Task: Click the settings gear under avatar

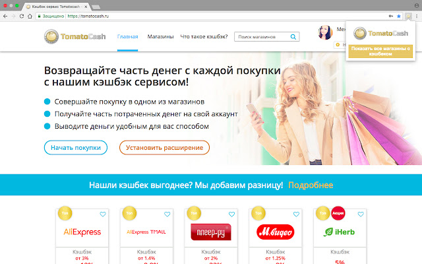Action: (x=338, y=45)
